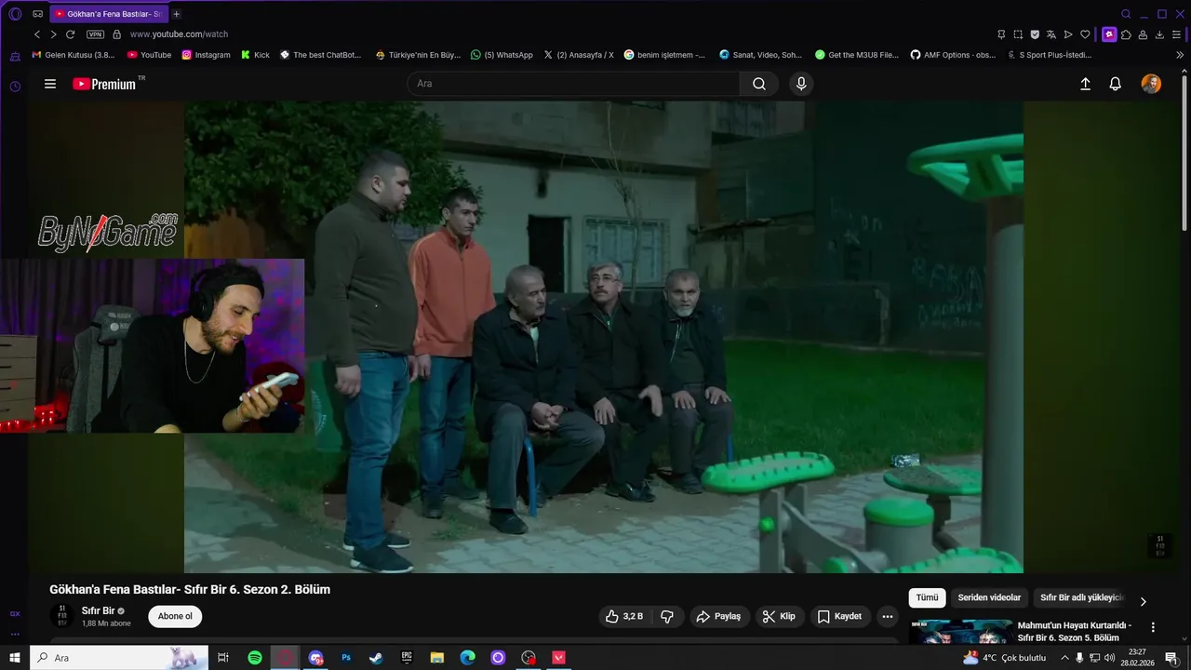Select the Seriden videolar chip
Screen dimensions: 1191x670
(989, 597)
